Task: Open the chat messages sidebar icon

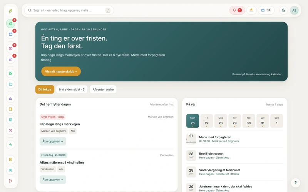Action: coord(11,59)
